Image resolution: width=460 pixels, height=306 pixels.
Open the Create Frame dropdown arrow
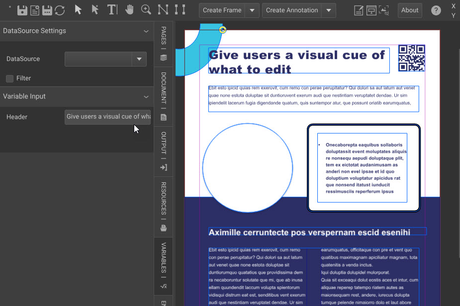253,10
